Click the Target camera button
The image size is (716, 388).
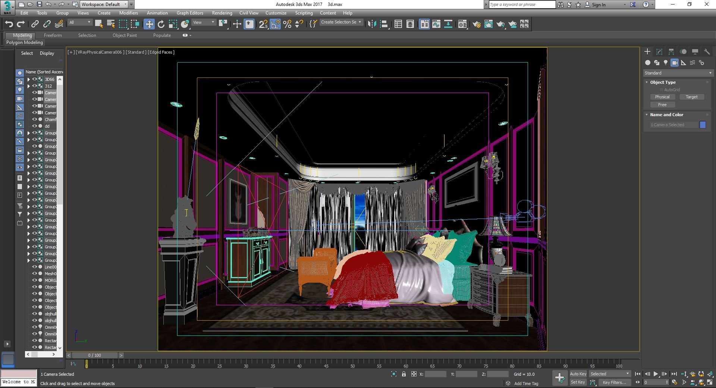coord(691,97)
